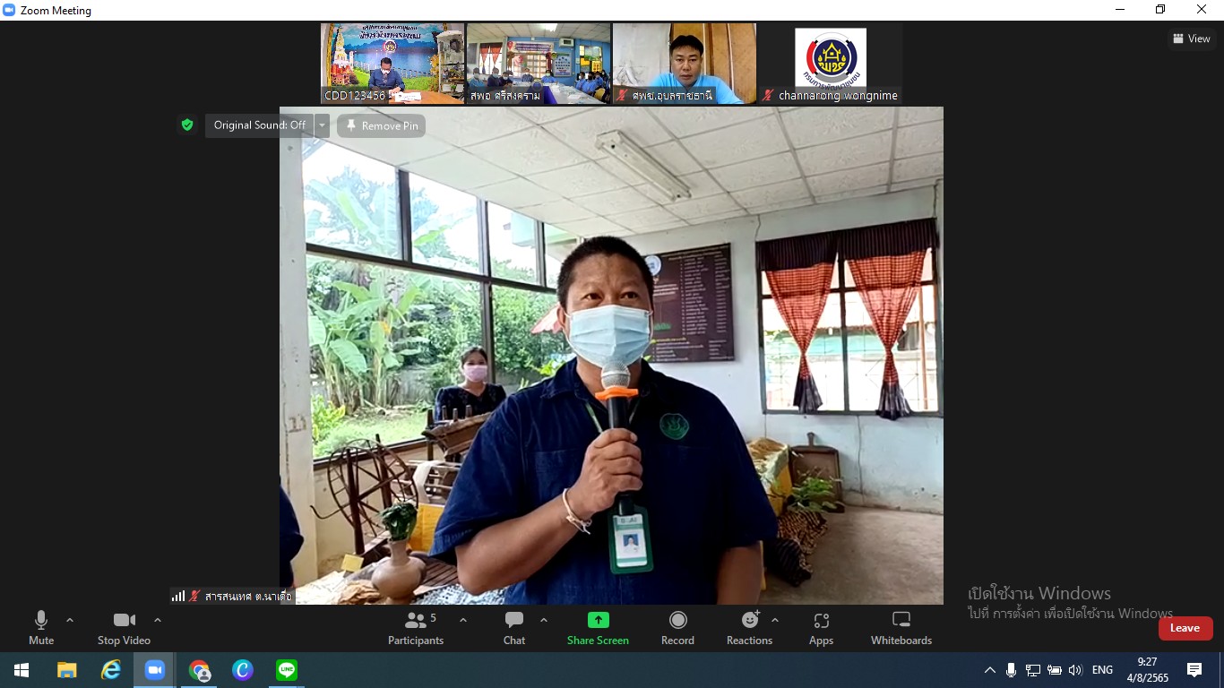The height and width of the screenshot is (688, 1224).
Task: Expand the Reactions options caret
Action: (775, 620)
